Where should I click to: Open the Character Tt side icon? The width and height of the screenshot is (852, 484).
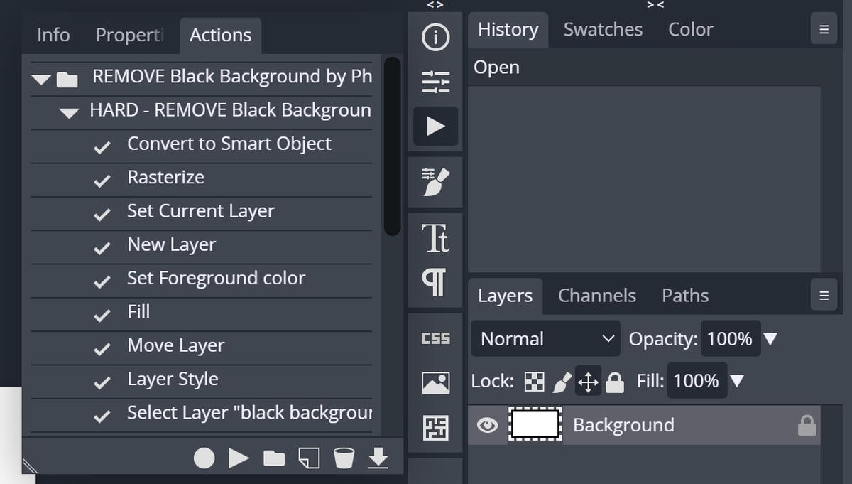pos(435,239)
